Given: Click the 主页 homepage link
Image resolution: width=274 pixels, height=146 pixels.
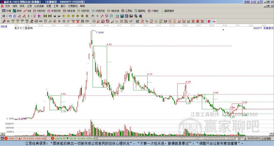Looking at the screenshot, I should [x=260, y=2].
